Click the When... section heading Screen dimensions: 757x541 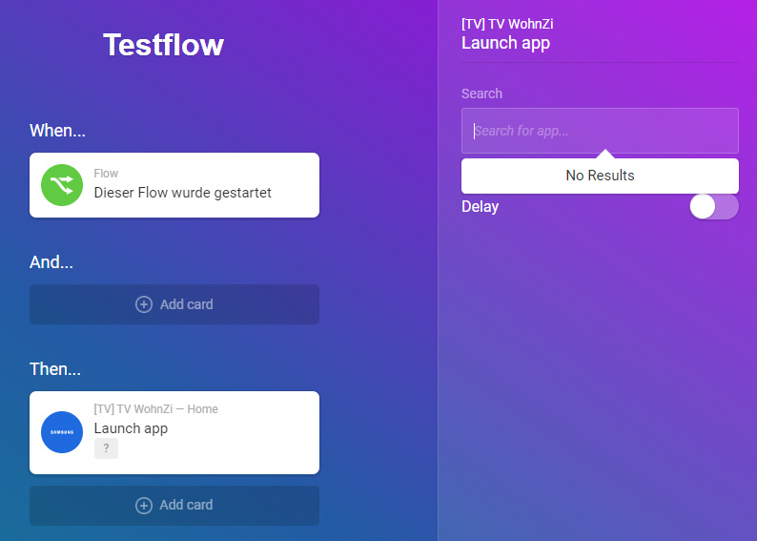(58, 131)
